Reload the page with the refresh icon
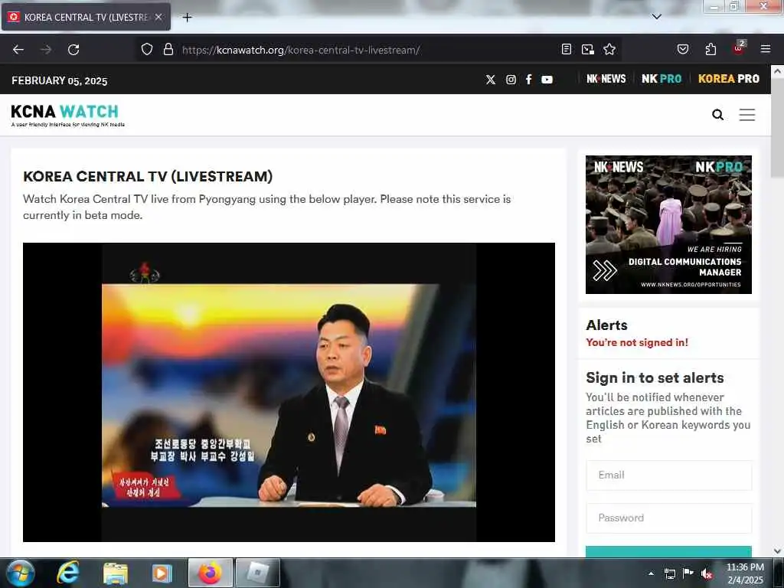Screen dimensions: 784x588 73,50
